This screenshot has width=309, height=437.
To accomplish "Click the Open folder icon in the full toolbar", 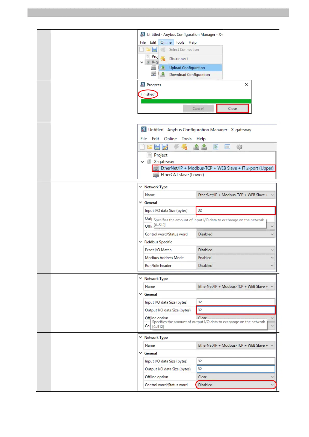I will point(150,147).
